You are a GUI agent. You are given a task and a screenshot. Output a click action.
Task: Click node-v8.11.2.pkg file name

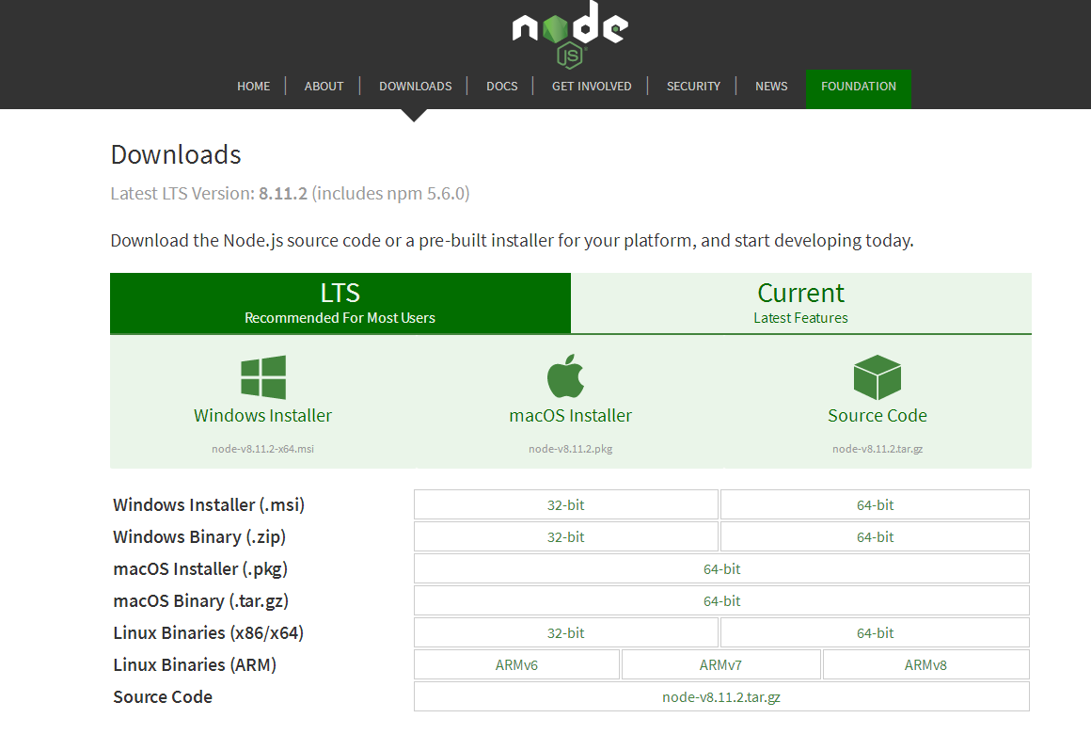click(x=571, y=449)
